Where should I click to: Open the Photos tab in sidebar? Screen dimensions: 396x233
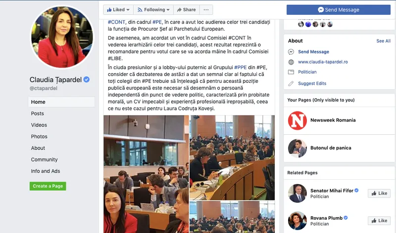(39, 137)
